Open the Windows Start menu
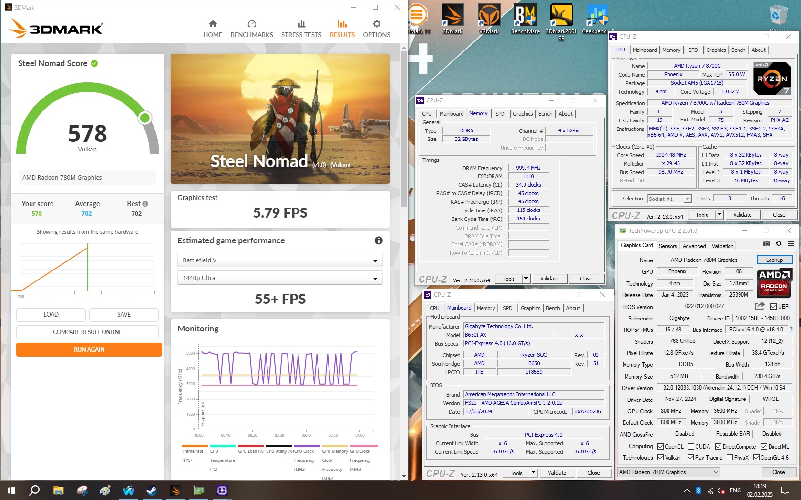Screen dimensions: 801x500 11,490
